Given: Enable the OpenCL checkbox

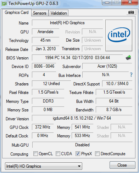Looking at the screenshot, I should (x=35, y=154).
